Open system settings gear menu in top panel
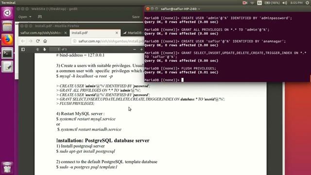This screenshot has height=175, width=311. coord(307,3)
